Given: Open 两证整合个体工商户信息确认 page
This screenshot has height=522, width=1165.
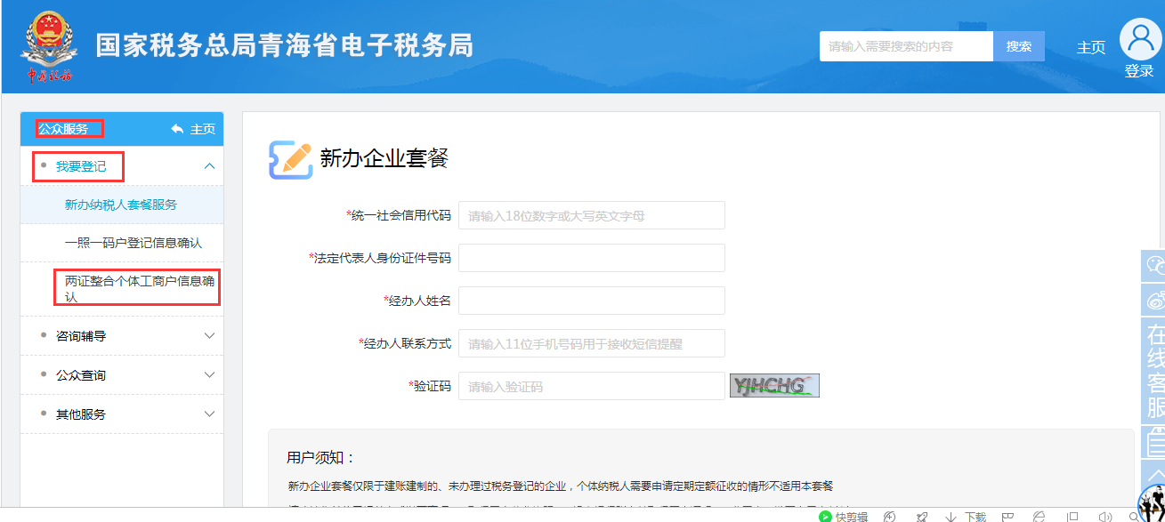Looking at the screenshot, I should pos(135,288).
